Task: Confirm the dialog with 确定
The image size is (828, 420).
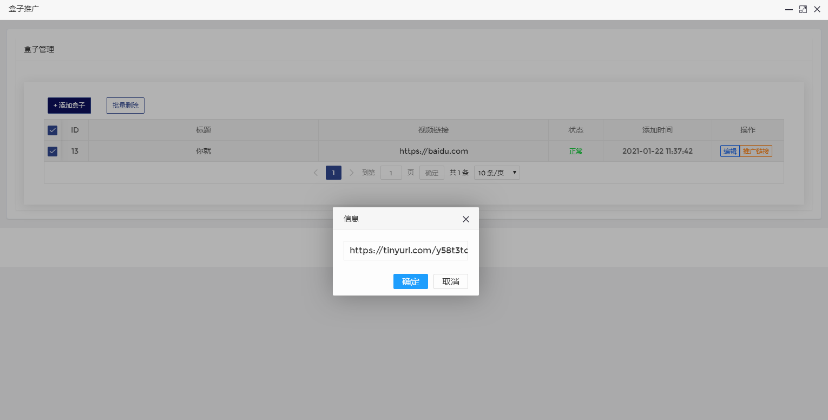Action: tap(410, 281)
